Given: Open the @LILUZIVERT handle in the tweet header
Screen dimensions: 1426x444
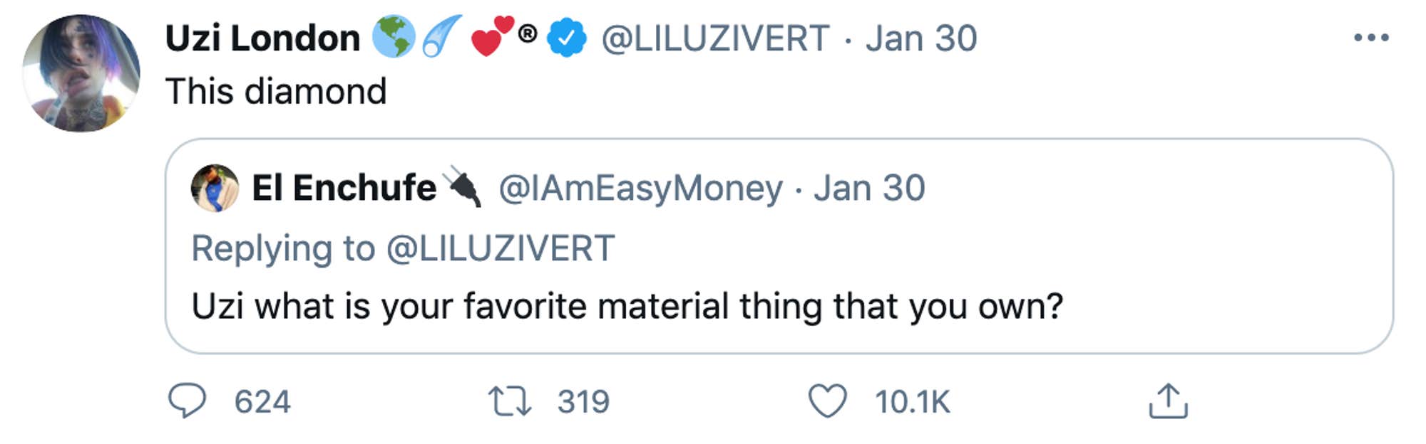Looking at the screenshot, I should 715,38.
